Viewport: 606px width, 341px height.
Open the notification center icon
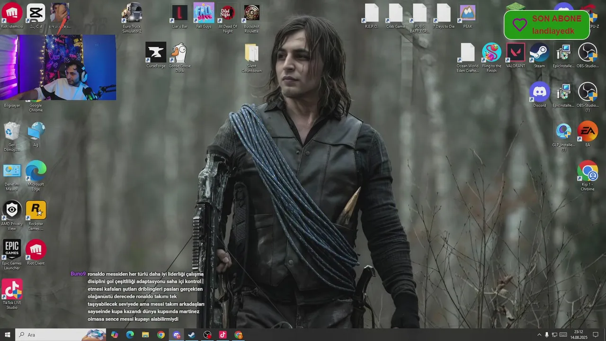(x=596, y=335)
